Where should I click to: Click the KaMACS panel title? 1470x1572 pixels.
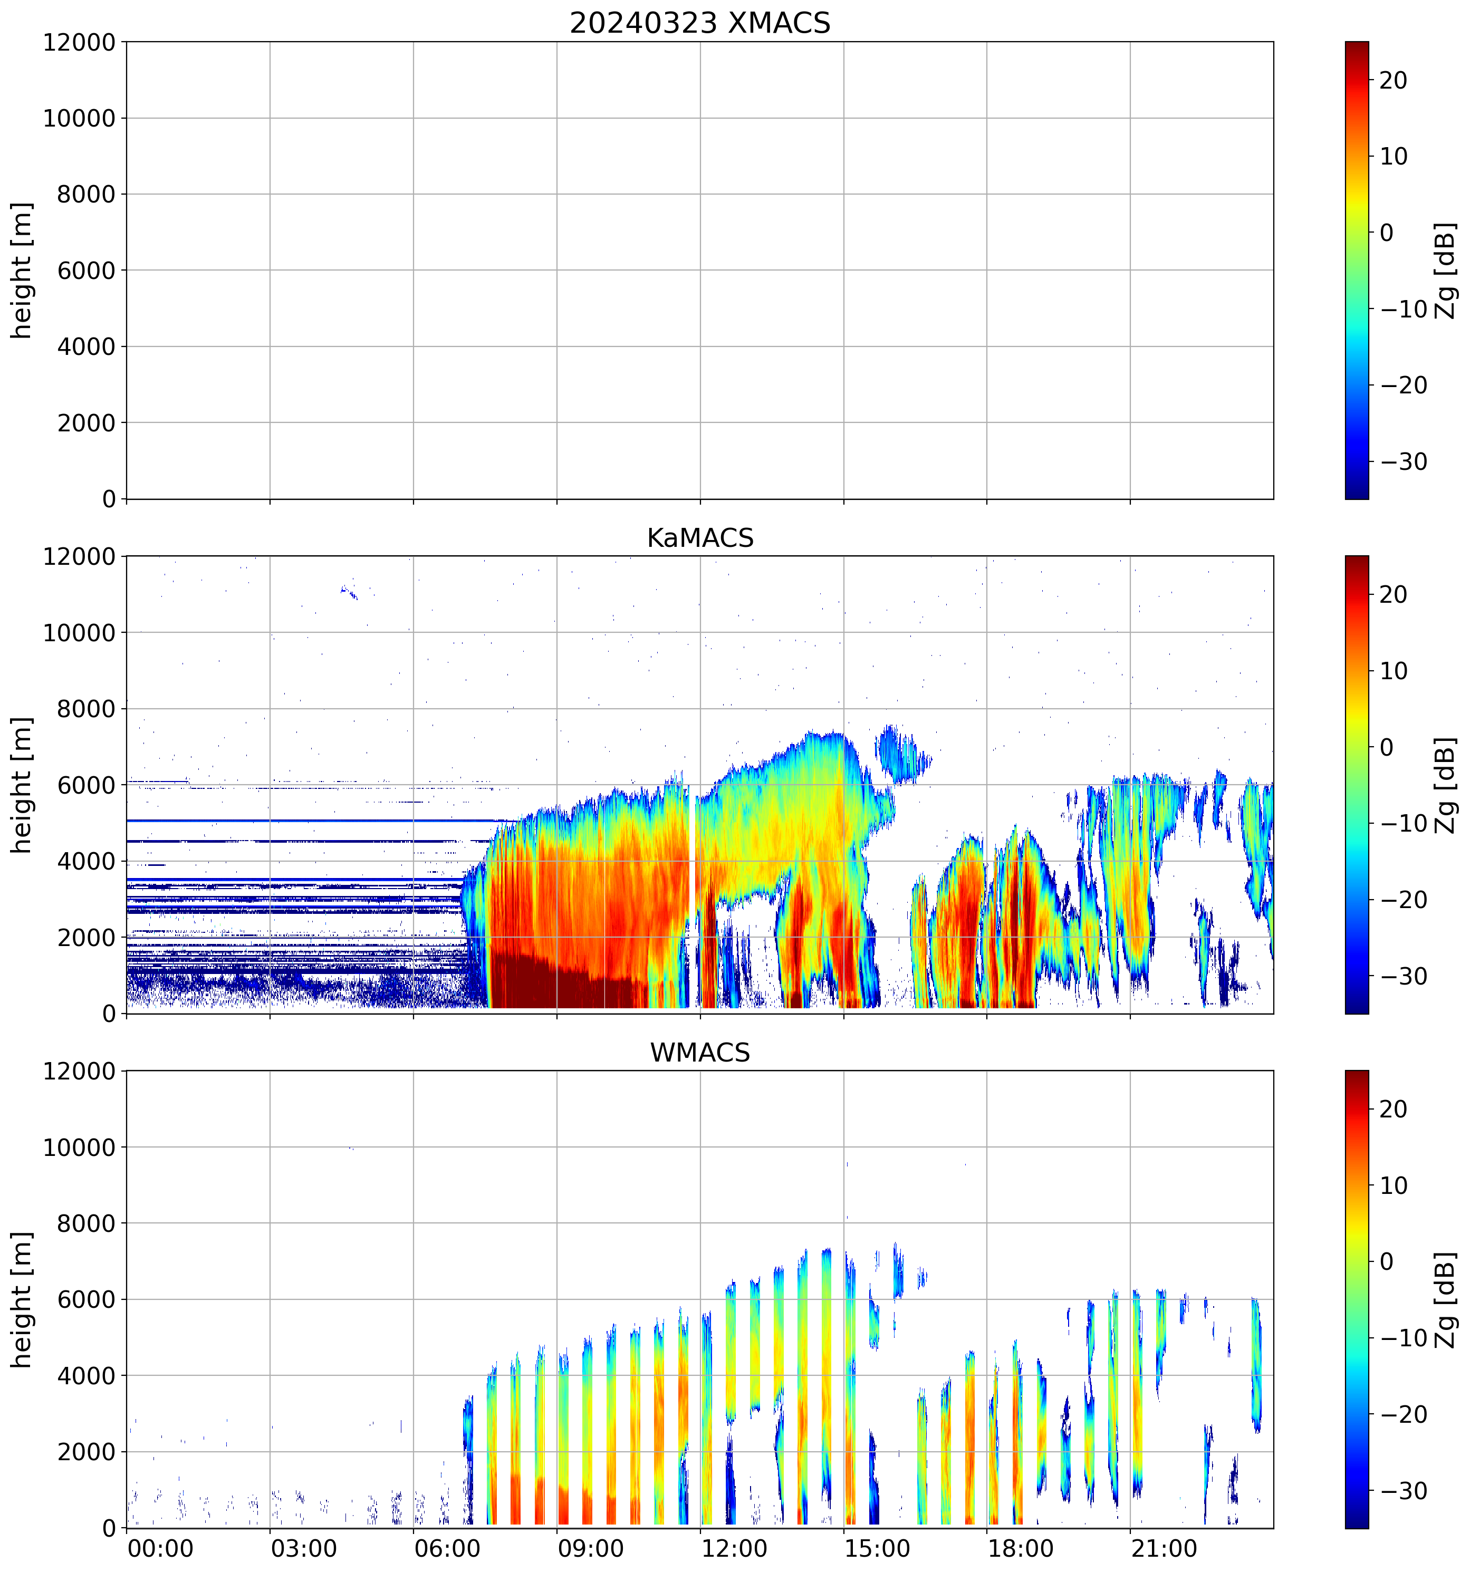point(700,538)
